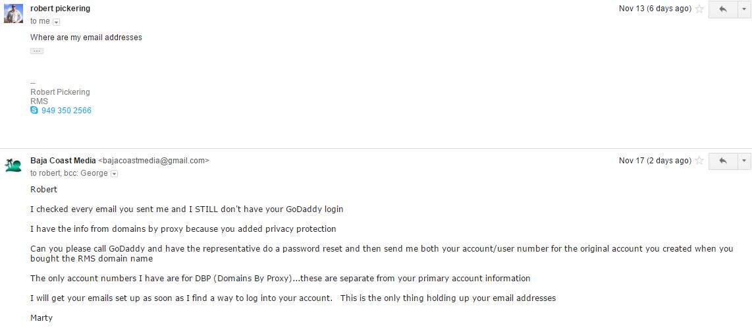The image size is (752, 328).
Task: Click the "Marty" sign-off line
Action: tap(41, 318)
